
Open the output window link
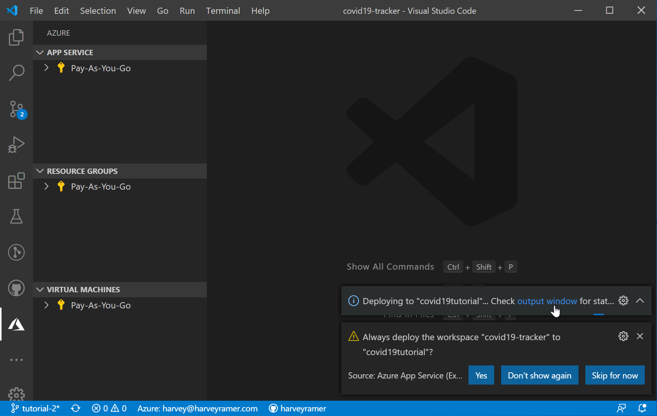pos(547,301)
